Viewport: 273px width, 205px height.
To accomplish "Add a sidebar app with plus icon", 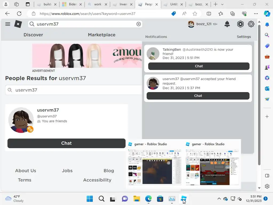I will 267,116.
